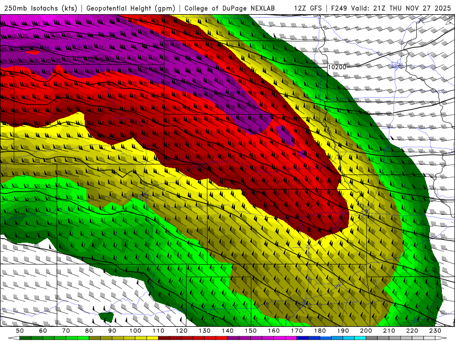Click the "250mb Isotachs (kts)" title text
Viewport: 455px width, 341px height.
click(41, 8)
